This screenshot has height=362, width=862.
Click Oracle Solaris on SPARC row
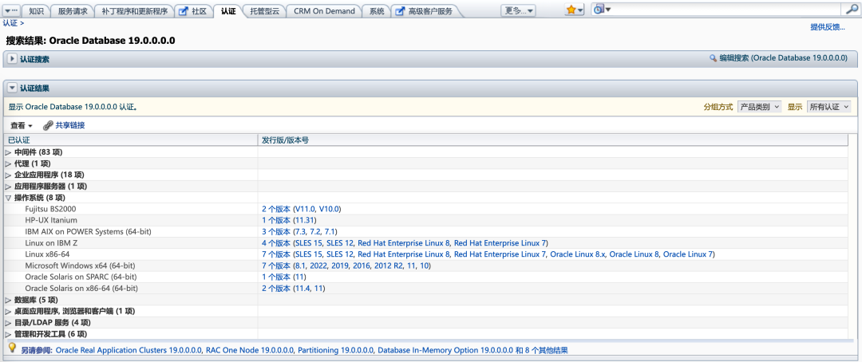click(x=426, y=277)
